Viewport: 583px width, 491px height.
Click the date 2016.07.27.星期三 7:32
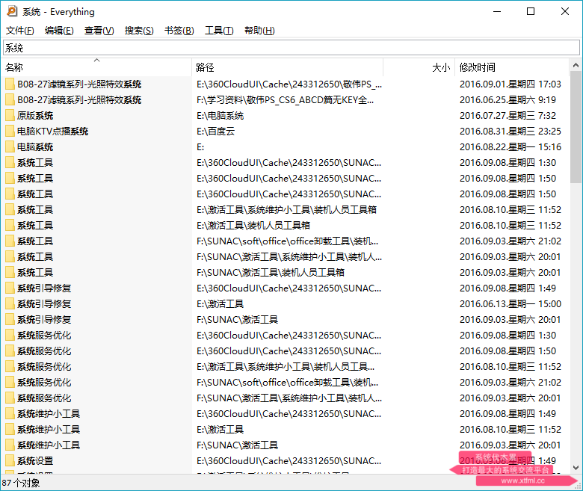click(x=508, y=116)
